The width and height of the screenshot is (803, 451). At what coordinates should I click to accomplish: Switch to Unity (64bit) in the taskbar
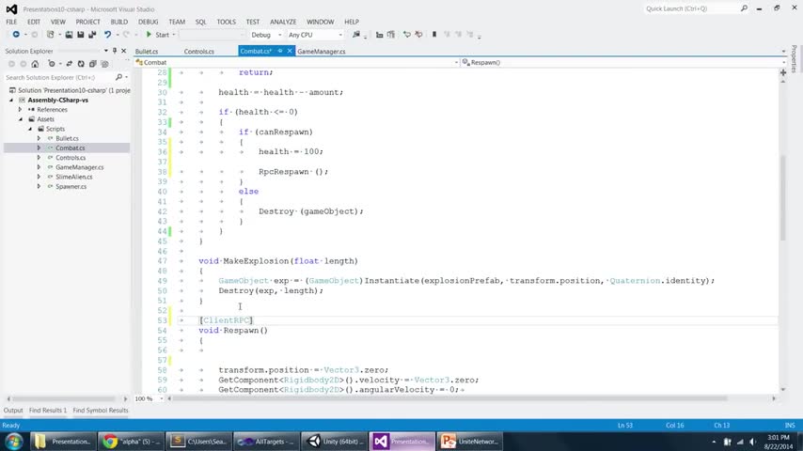click(335, 442)
